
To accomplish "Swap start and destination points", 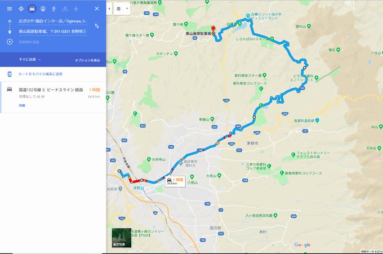I will pyautogui.click(x=97, y=26).
